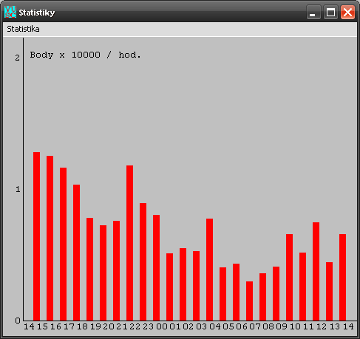Click the red bar for hour 21
360x339 pixels.
click(129, 243)
